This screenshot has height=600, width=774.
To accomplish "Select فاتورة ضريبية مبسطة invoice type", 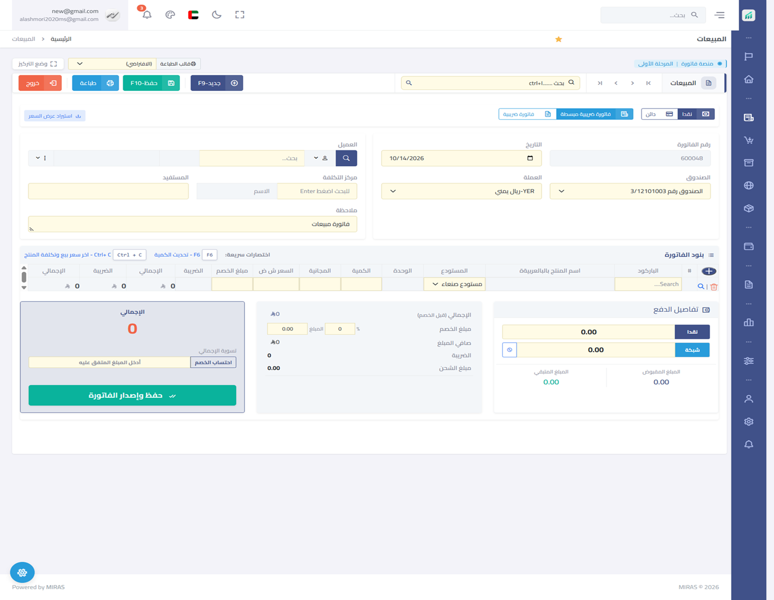I will coord(594,114).
